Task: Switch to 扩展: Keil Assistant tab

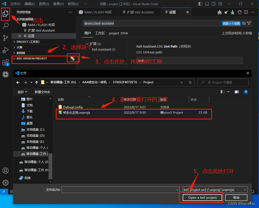Action: pyautogui.click(x=139, y=12)
